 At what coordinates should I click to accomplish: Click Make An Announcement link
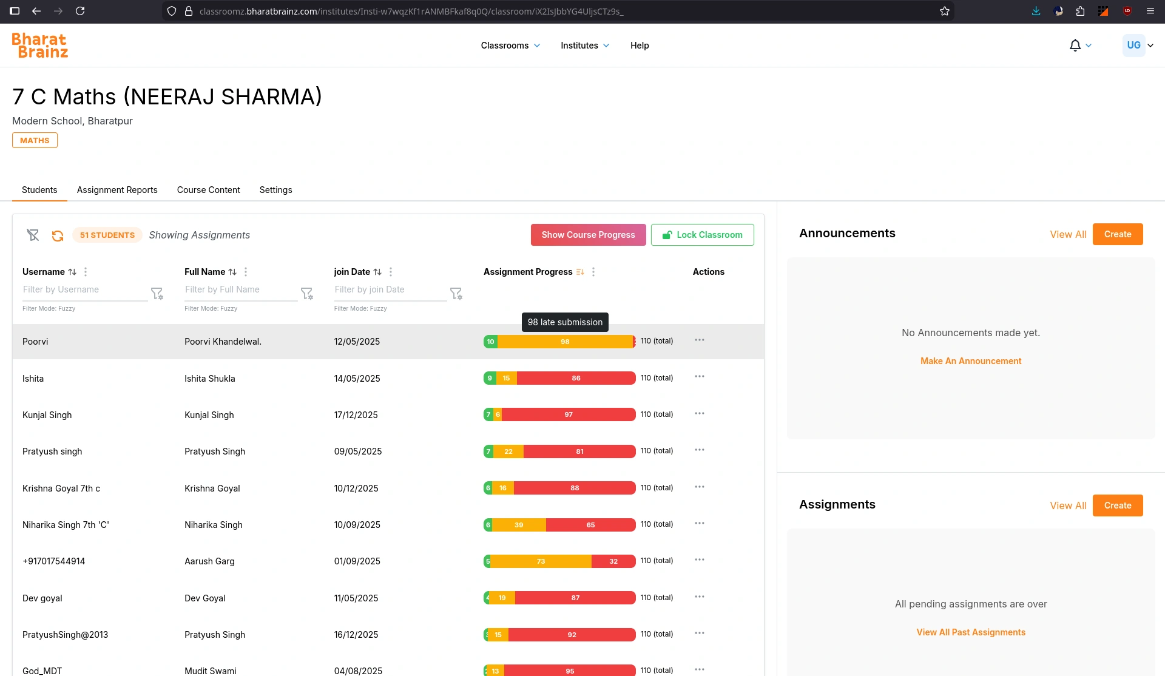click(x=971, y=361)
